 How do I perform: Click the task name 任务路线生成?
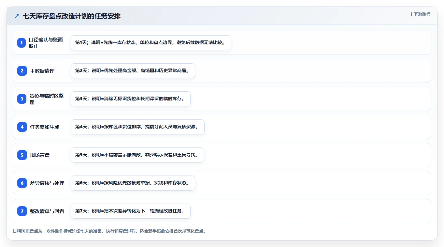[x=45, y=127]
